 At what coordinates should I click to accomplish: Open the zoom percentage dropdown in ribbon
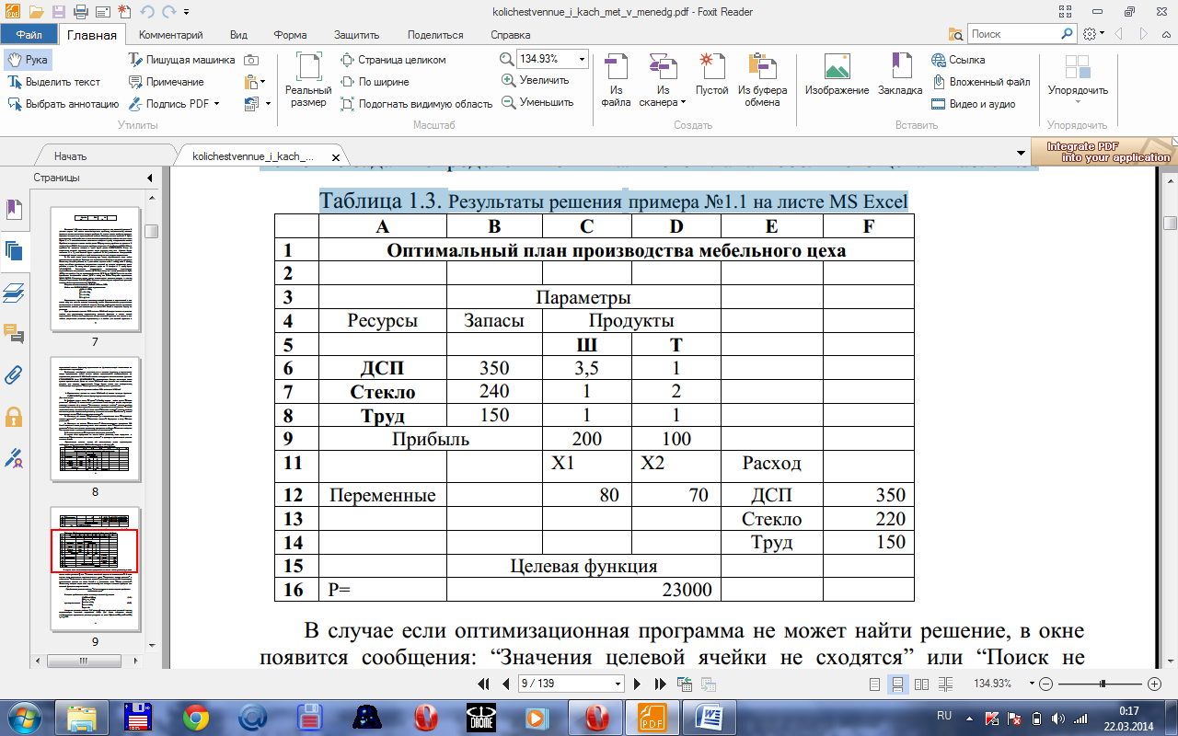click(582, 59)
